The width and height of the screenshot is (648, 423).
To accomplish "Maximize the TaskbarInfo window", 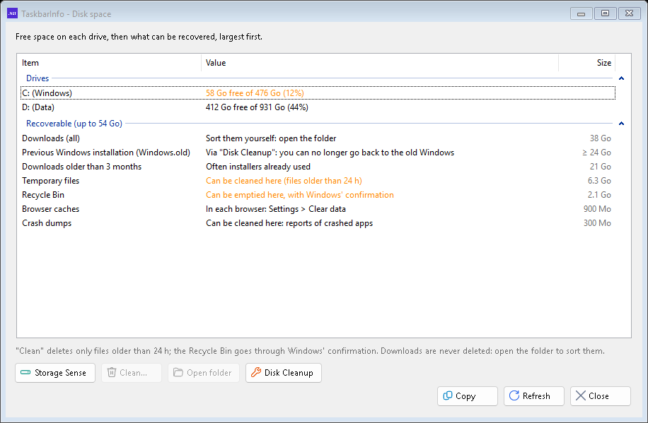I will pyautogui.click(x=605, y=13).
